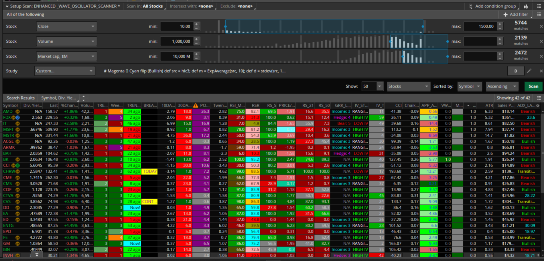
Task: Click the green S icon next to CCI
Action: 17,165
